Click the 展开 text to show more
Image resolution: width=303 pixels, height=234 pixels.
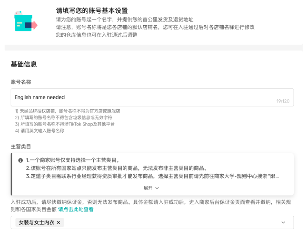[x=148, y=188]
